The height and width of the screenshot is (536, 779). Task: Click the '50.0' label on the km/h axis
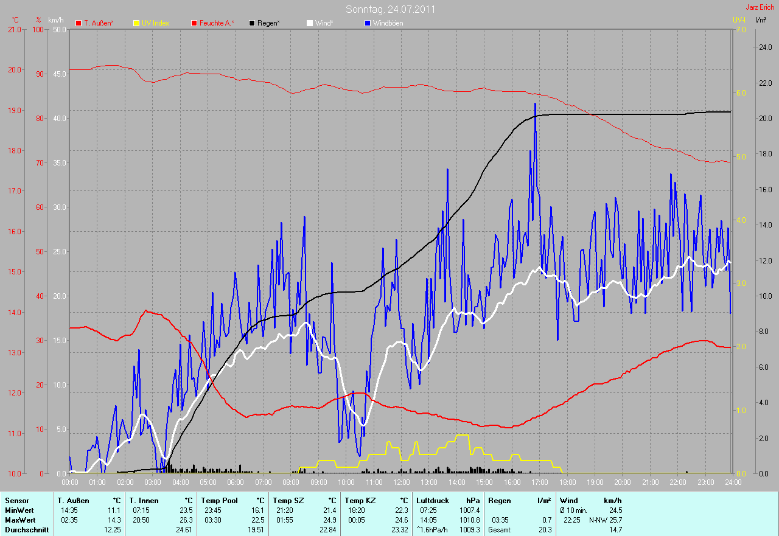(59, 29)
